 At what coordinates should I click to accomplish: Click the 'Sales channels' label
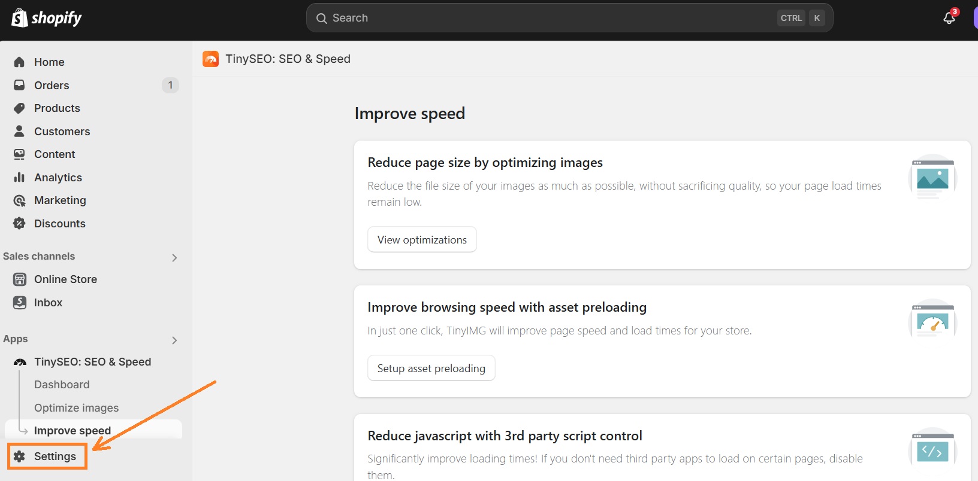click(x=39, y=256)
